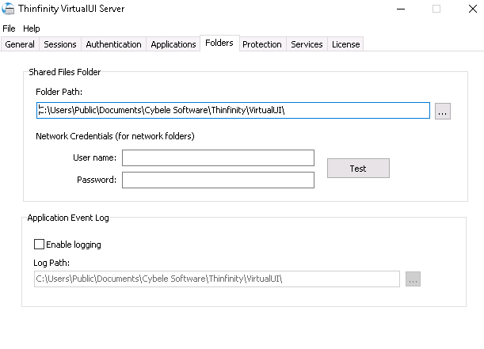Enable the logging checkbox
Screen dimensions: 484x349
(39, 245)
